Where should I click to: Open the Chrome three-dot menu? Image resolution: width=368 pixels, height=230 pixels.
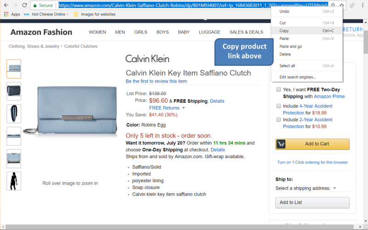click(x=363, y=5)
